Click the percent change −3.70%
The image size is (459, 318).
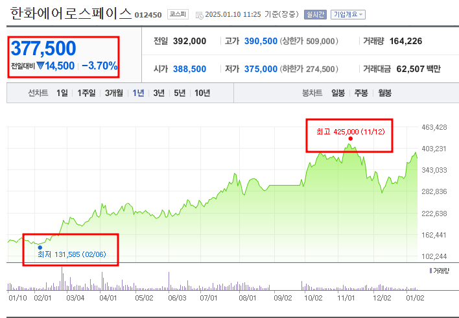[100, 66]
